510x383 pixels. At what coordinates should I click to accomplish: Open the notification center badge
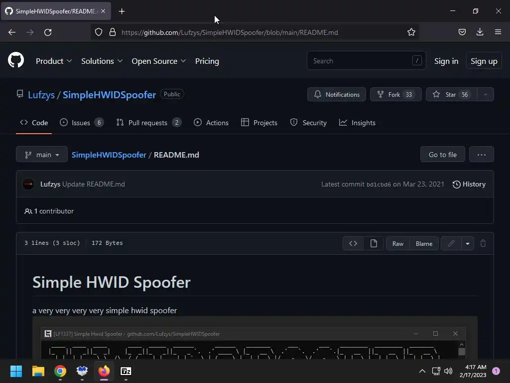pyautogui.click(x=496, y=371)
